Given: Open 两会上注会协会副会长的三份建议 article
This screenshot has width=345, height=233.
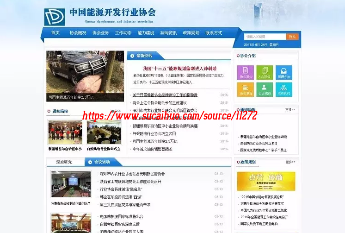Looking at the screenshot, I should [160, 103].
